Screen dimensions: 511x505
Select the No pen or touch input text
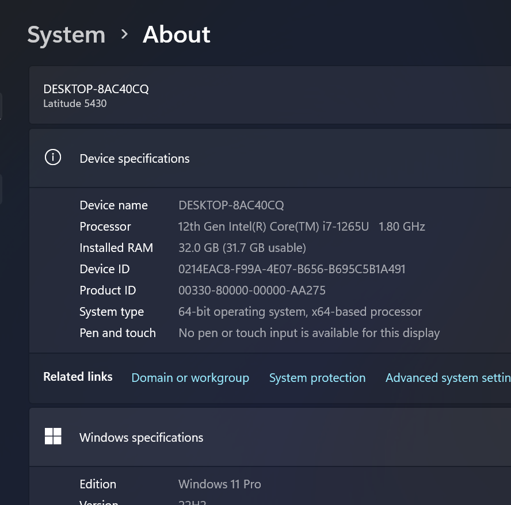point(309,333)
